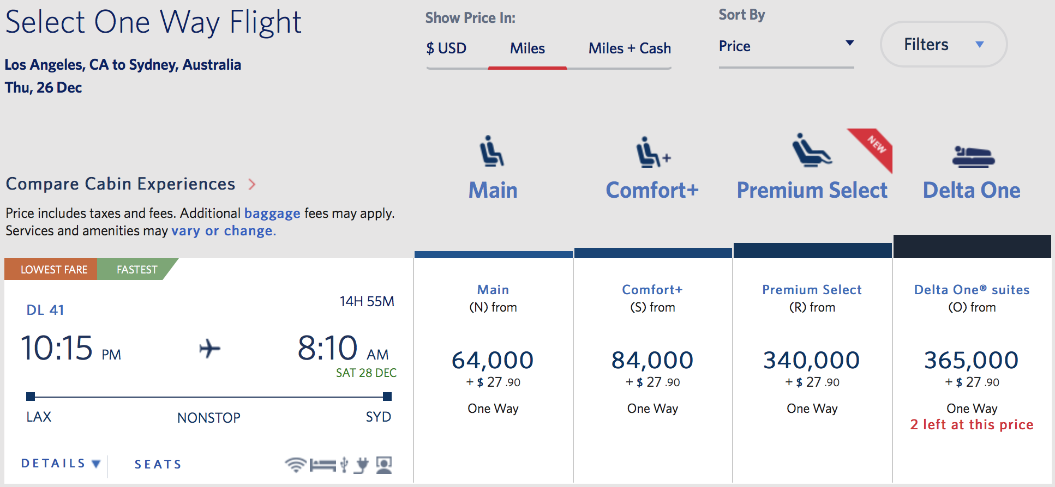Click the lie-flat seat amenity icon

tap(323, 464)
